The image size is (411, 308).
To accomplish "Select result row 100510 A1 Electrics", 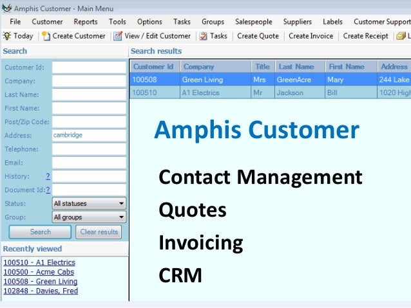I will click(x=271, y=93).
